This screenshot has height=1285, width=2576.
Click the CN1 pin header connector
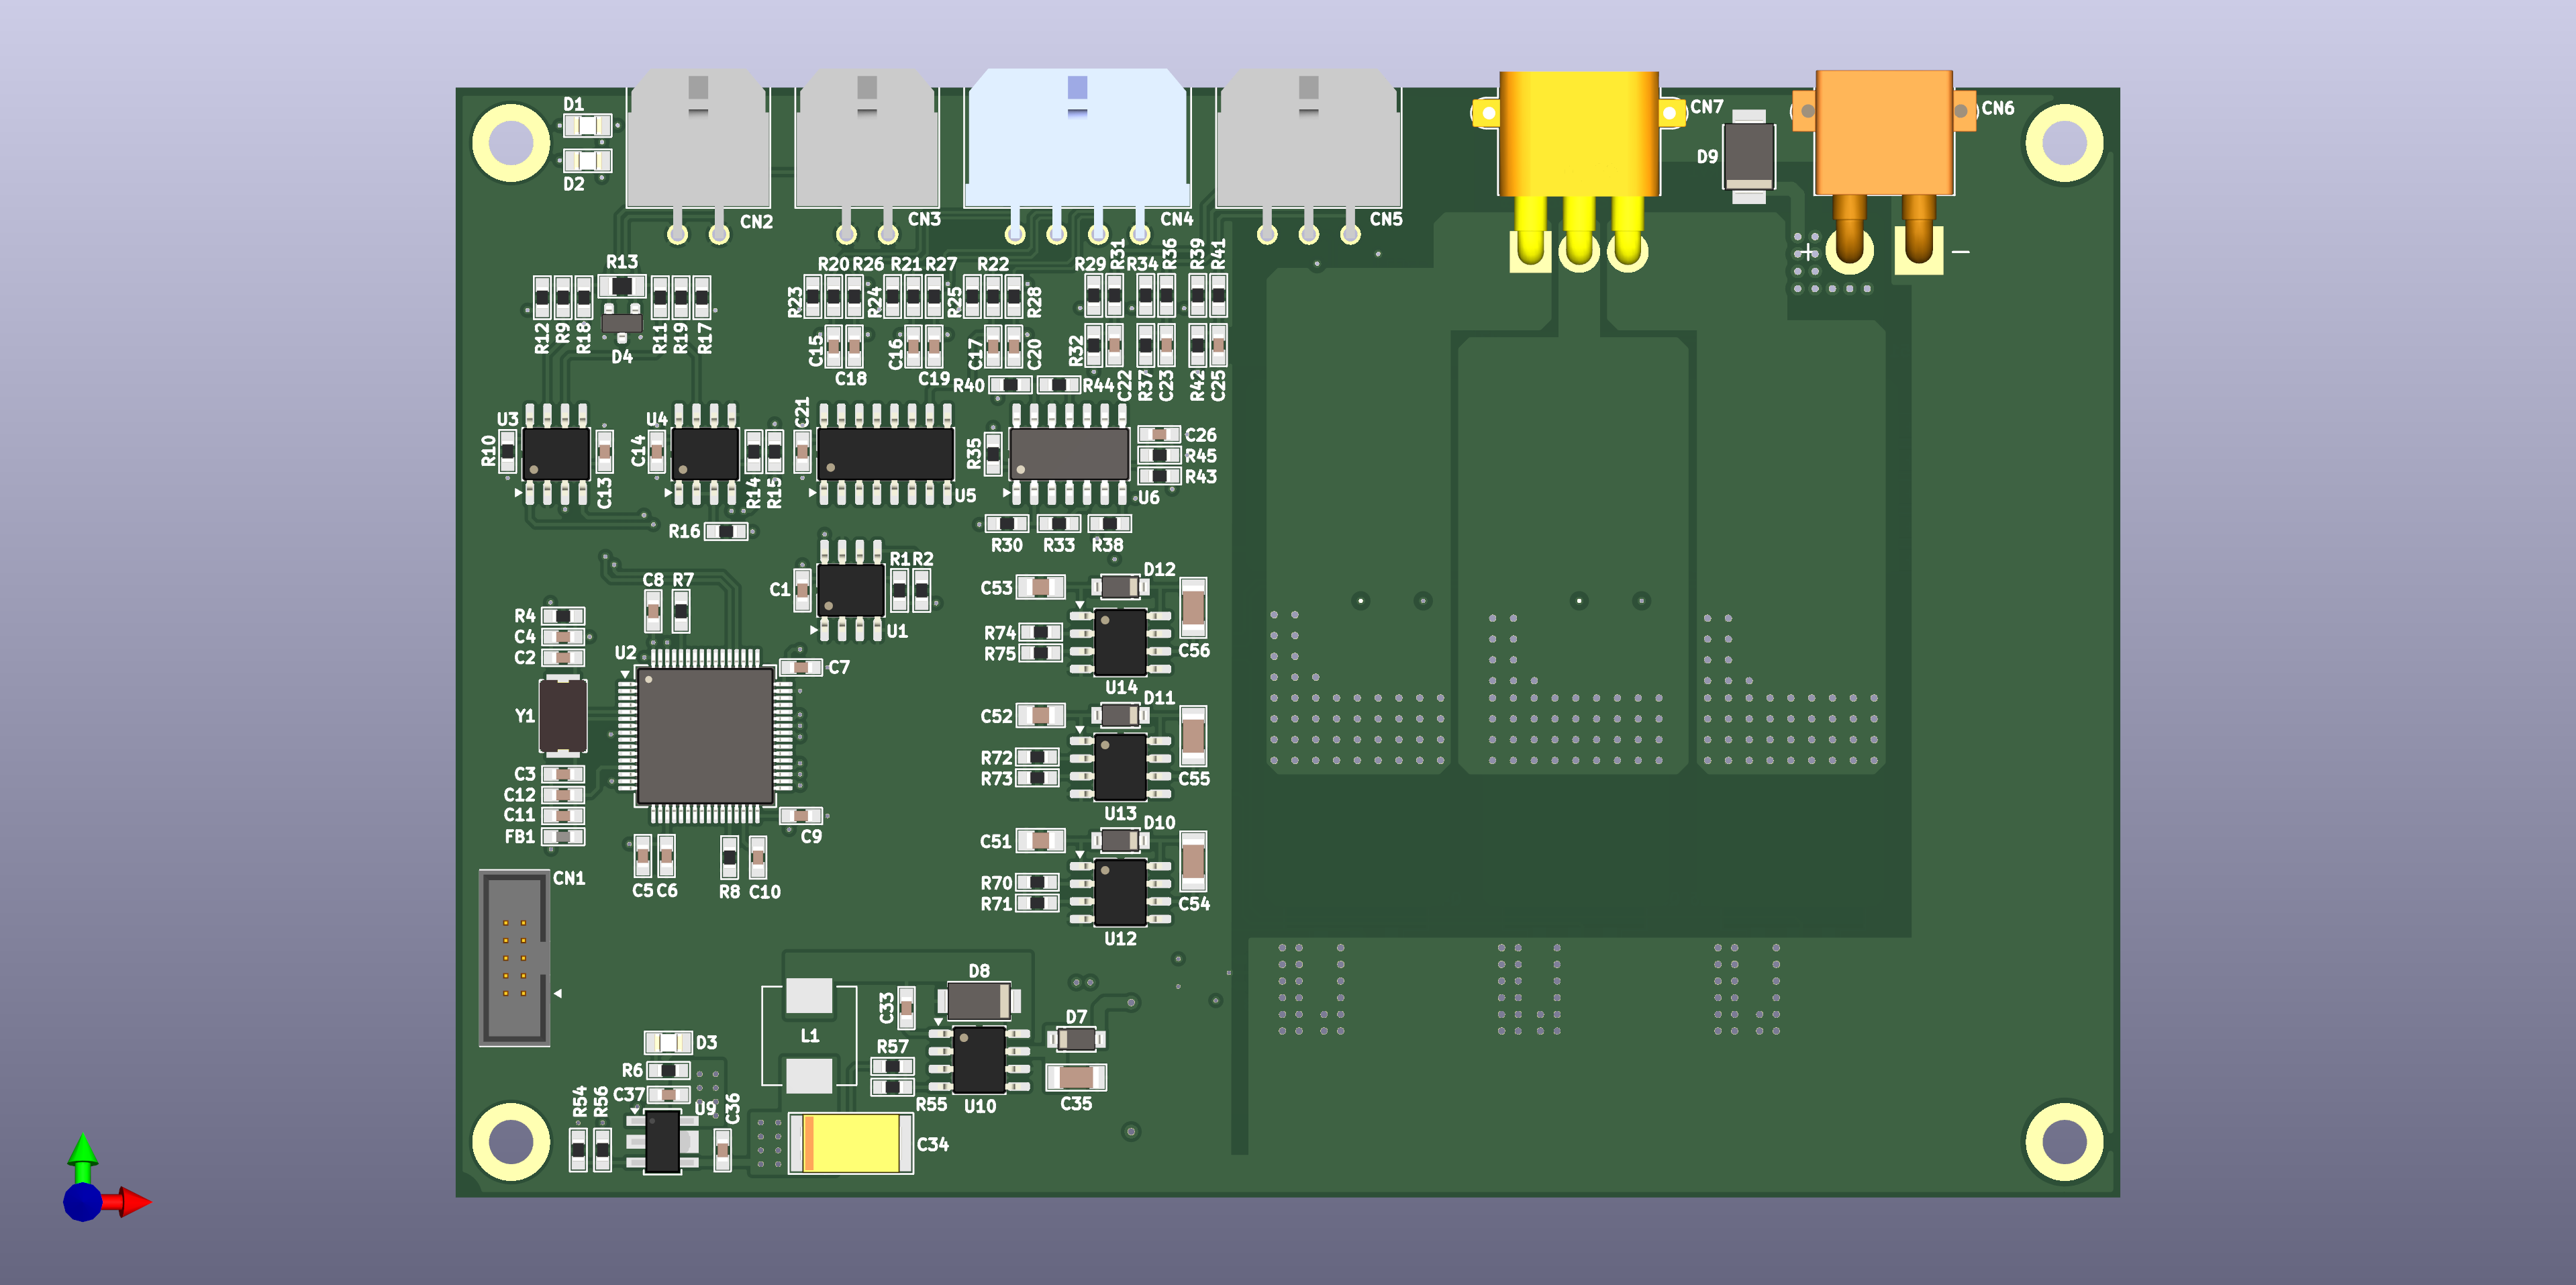pos(514,959)
